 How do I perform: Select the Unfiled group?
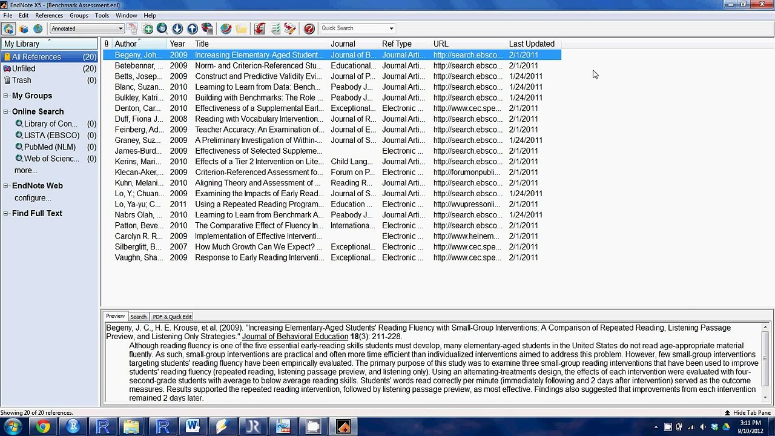50,68
